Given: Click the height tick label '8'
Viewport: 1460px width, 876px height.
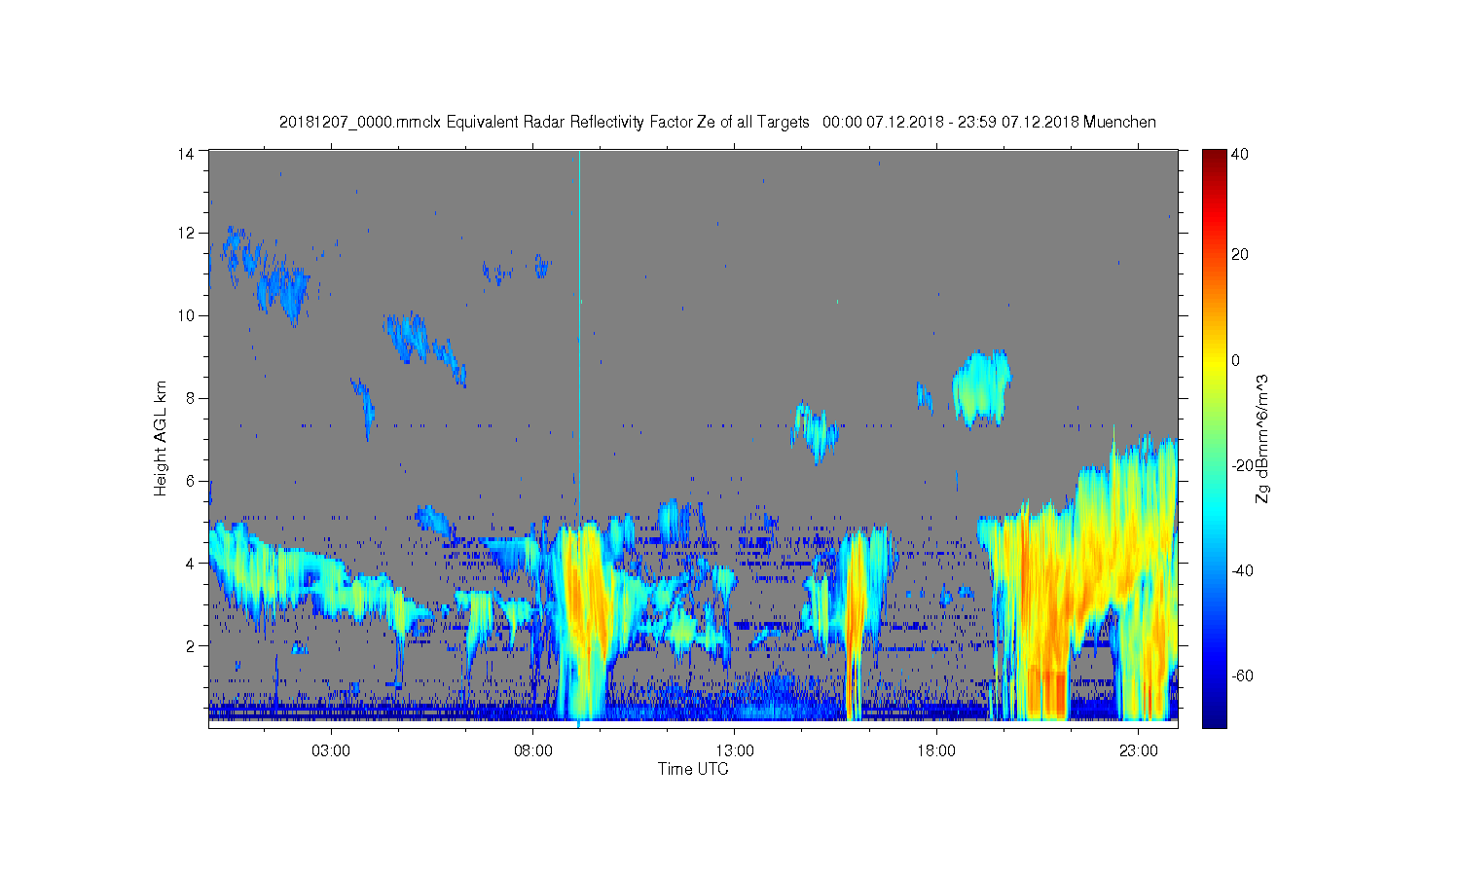Looking at the screenshot, I should click(x=191, y=398).
